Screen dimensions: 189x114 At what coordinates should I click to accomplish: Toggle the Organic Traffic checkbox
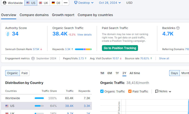[x=102, y=91]
